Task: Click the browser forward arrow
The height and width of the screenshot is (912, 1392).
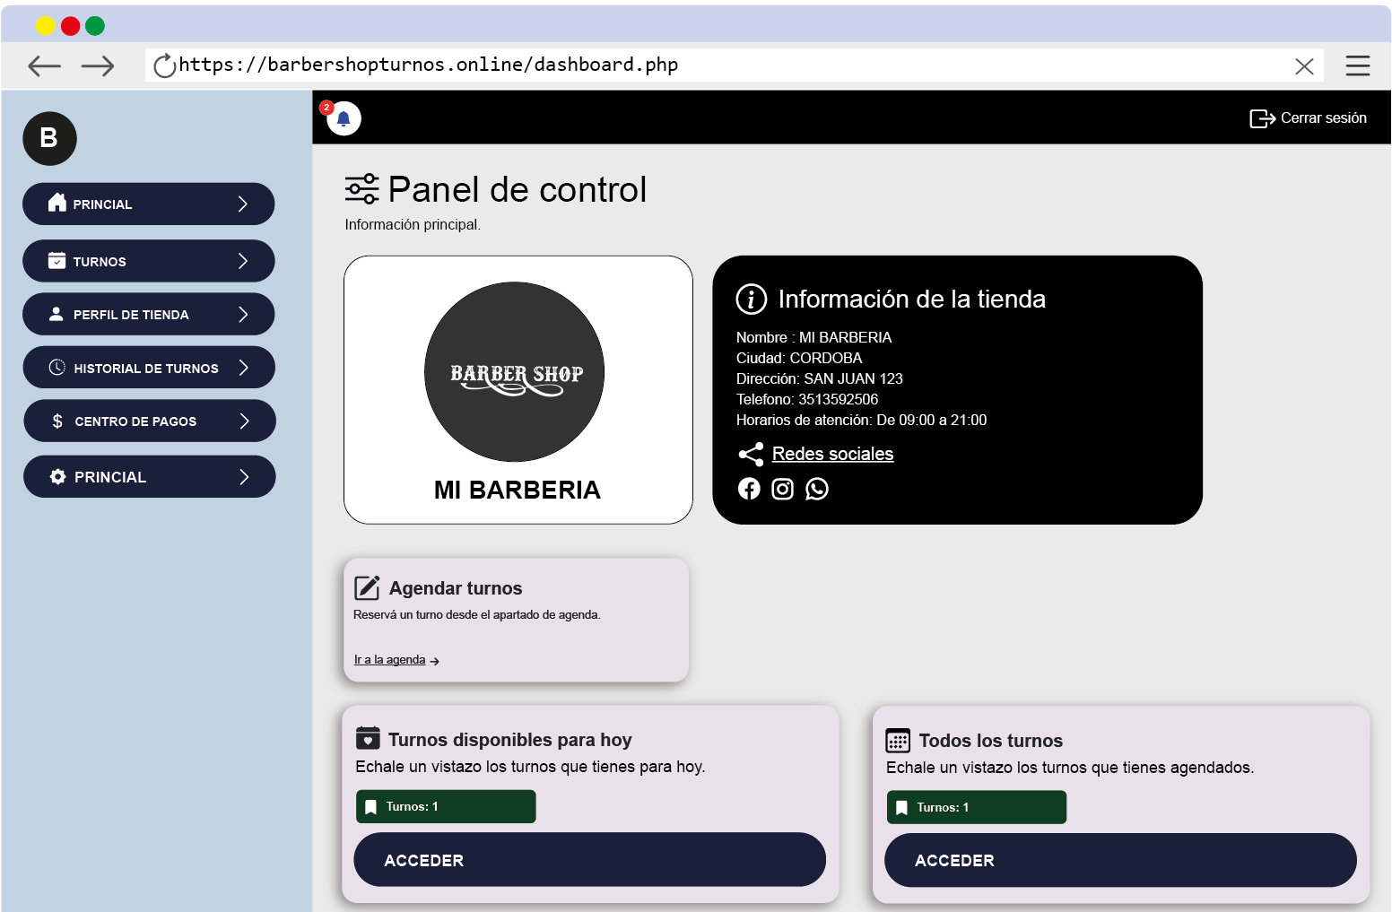Action: (98, 65)
